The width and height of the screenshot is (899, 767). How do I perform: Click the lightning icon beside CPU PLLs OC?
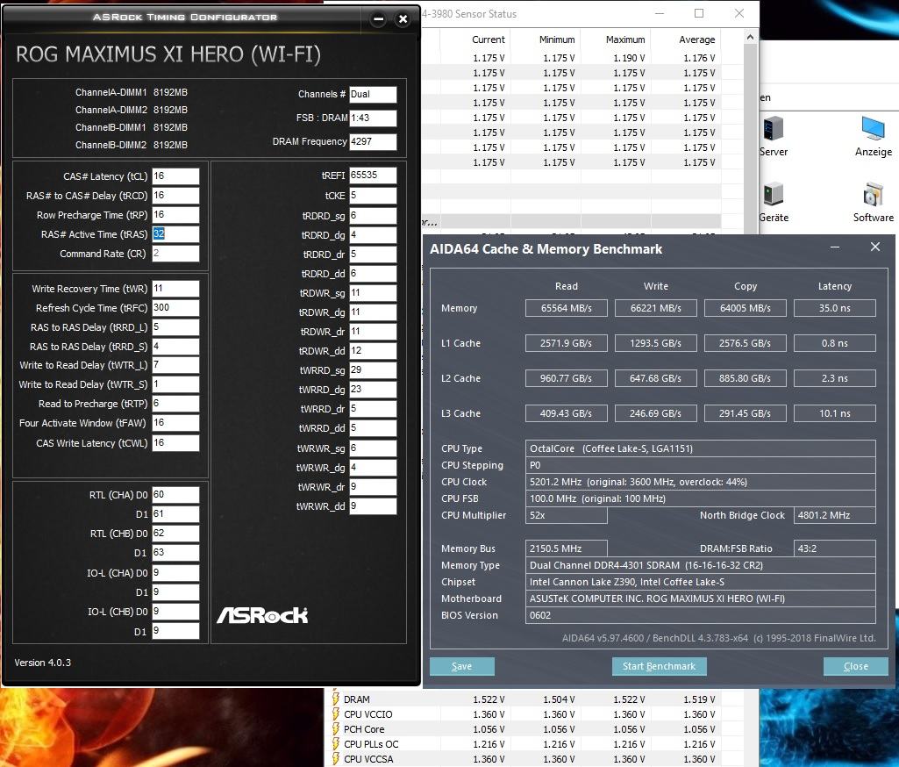[x=336, y=743]
